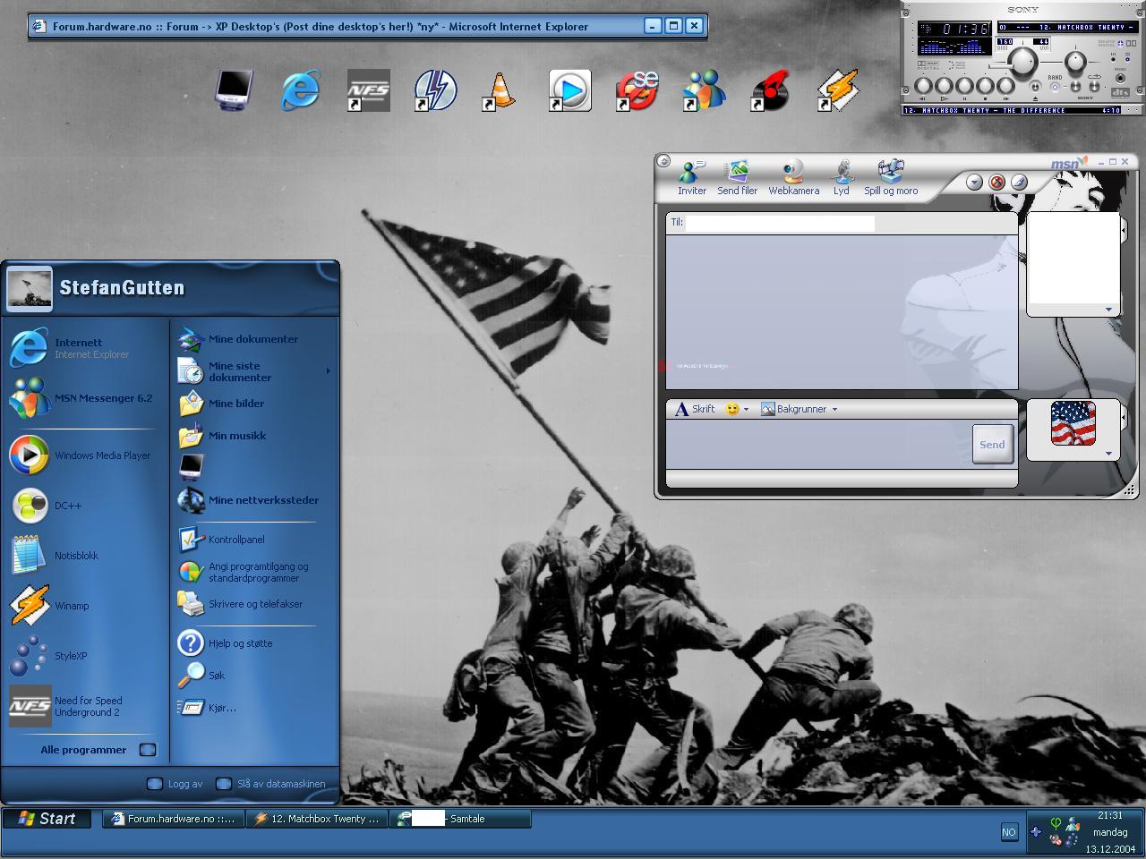
Task: Click Slå av datamaskinen
Action: click(x=271, y=784)
